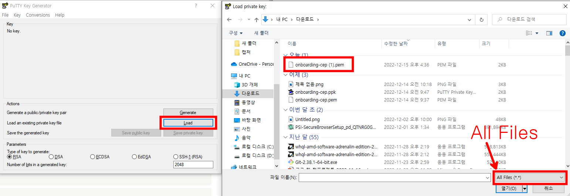Screen dimensions: 570x196
Task: Select the onboarding-cep.pem file from yesterday
Action: 316,100
